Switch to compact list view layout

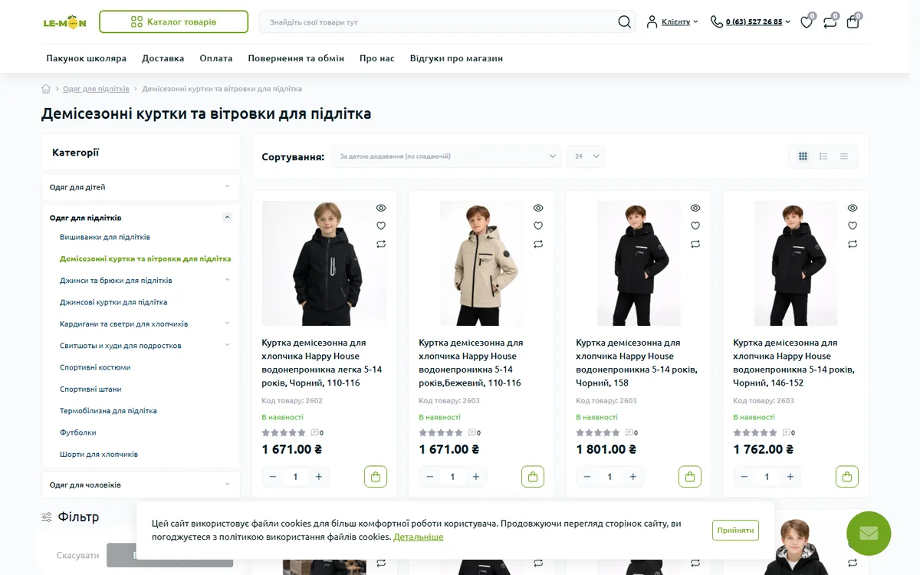(x=844, y=156)
